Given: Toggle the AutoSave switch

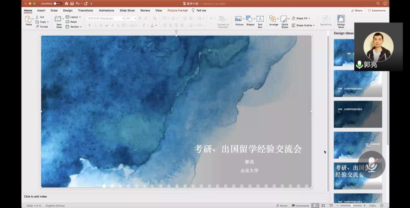Looking at the screenshot, I should click(x=58, y=4).
